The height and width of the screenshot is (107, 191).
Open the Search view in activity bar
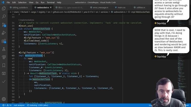(4, 16)
